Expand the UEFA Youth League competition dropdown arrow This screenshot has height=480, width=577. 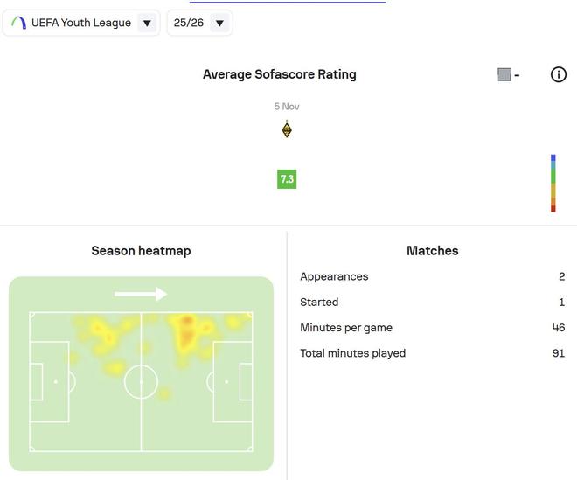point(147,24)
